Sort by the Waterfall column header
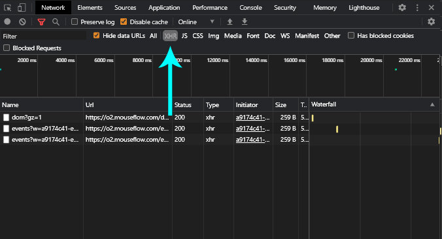The image size is (442, 239). click(374, 104)
